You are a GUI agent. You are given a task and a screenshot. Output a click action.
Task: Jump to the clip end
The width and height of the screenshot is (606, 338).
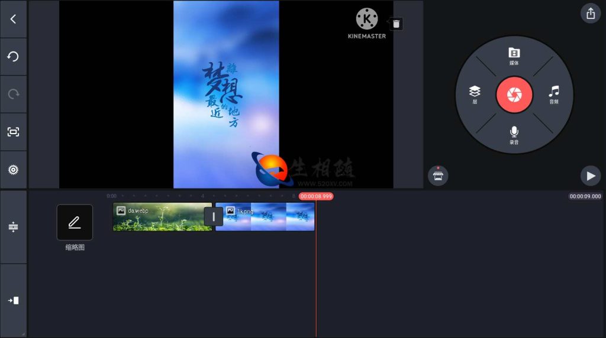click(13, 301)
